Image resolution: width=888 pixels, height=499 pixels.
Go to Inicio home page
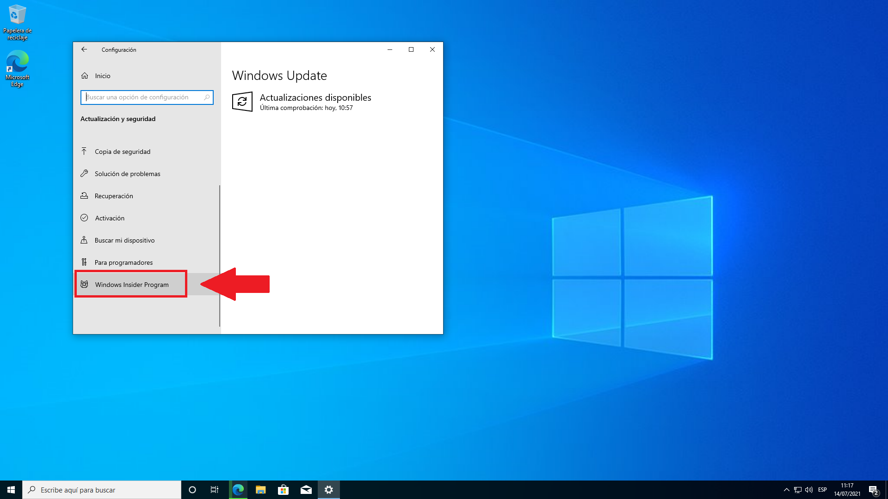(x=102, y=76)
